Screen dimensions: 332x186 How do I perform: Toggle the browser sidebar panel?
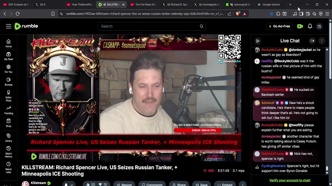[x=301, y=14]
